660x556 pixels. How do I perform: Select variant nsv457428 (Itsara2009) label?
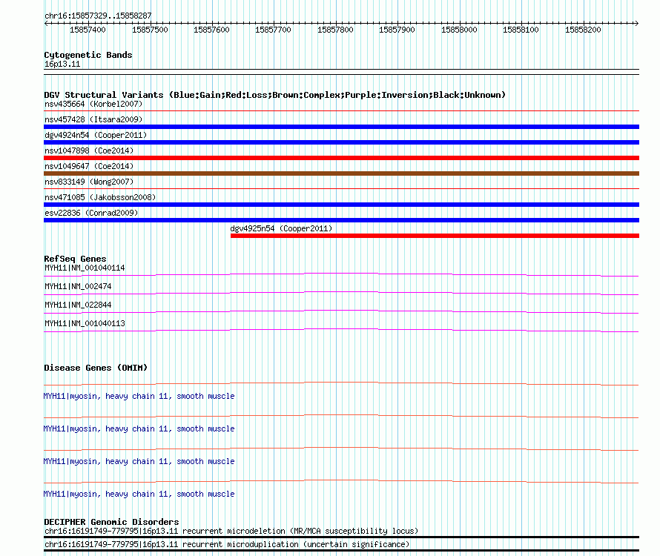[x=93, y=119]
